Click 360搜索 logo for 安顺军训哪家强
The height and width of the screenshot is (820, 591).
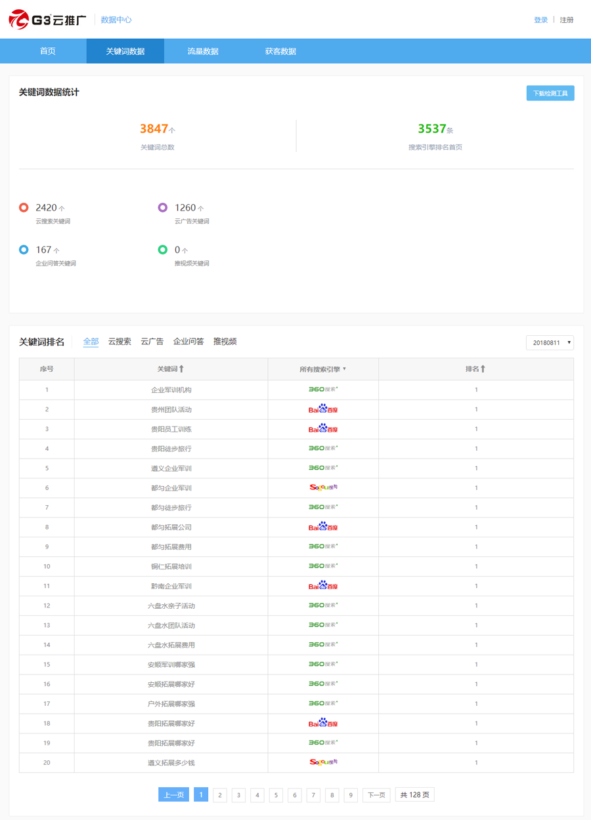pyautogui.click(x=323, y=665)
